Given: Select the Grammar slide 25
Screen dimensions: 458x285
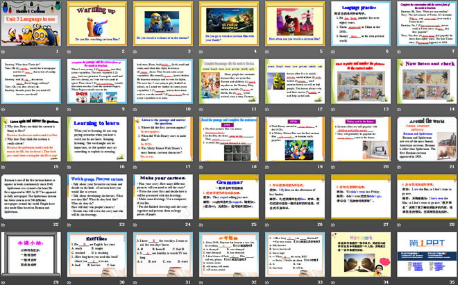Looking at the screenshot, I should tap(229, 197).
